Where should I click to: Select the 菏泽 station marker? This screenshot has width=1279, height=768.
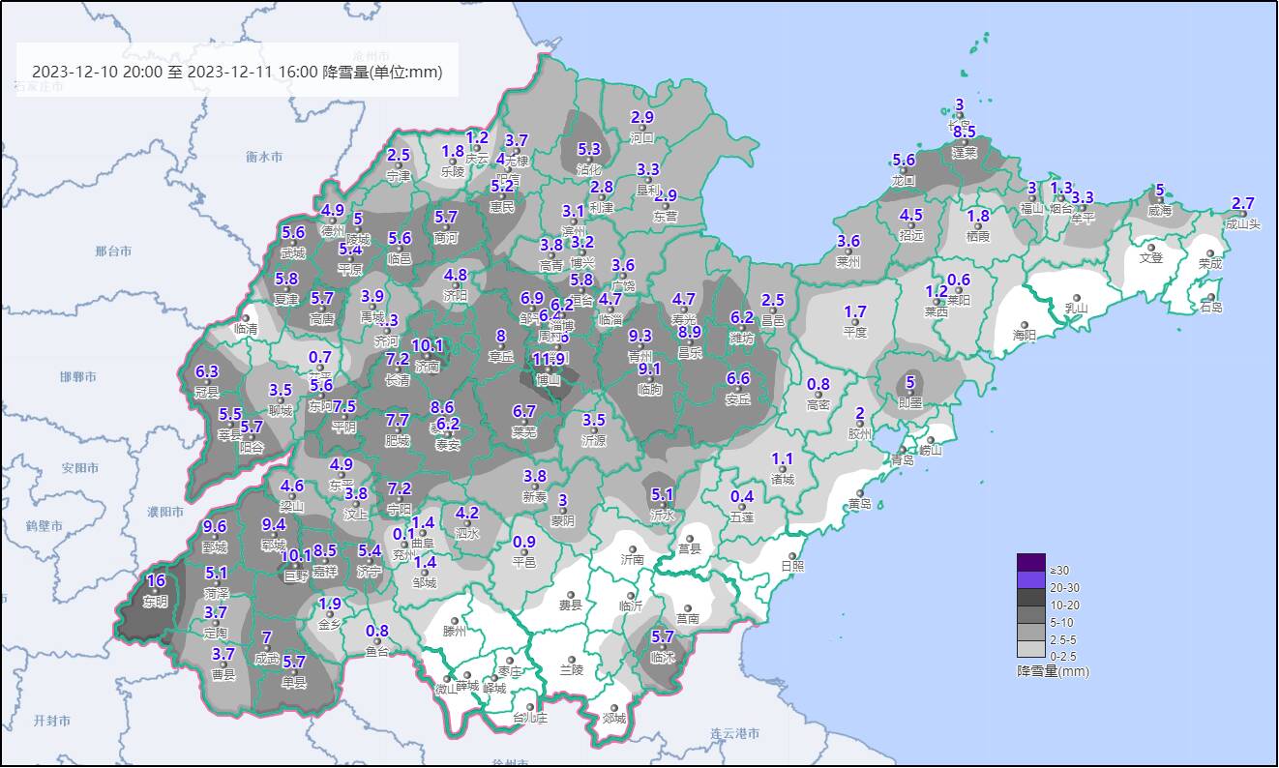[217, 581]
